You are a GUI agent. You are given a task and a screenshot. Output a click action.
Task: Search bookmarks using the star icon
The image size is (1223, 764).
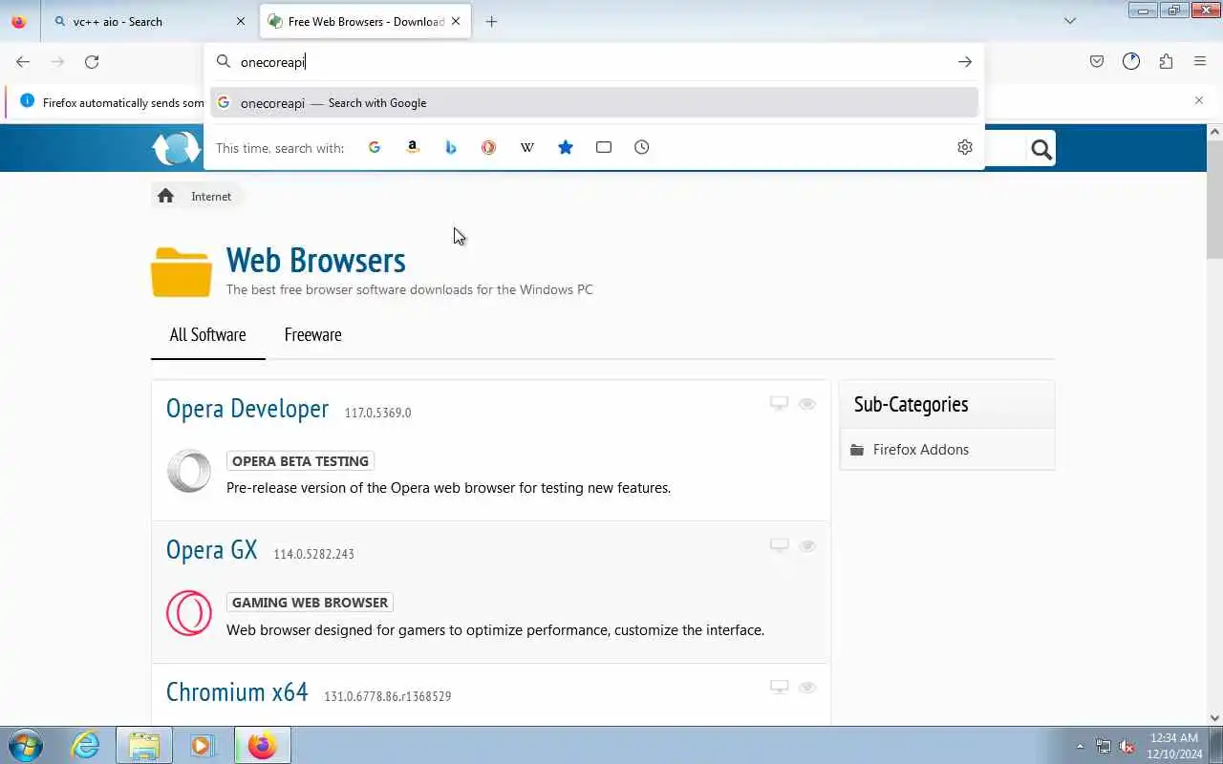(566, 147)
